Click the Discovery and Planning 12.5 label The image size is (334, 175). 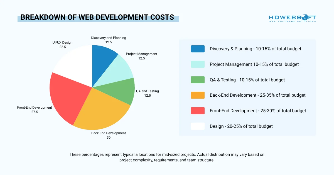coord(109,40)
